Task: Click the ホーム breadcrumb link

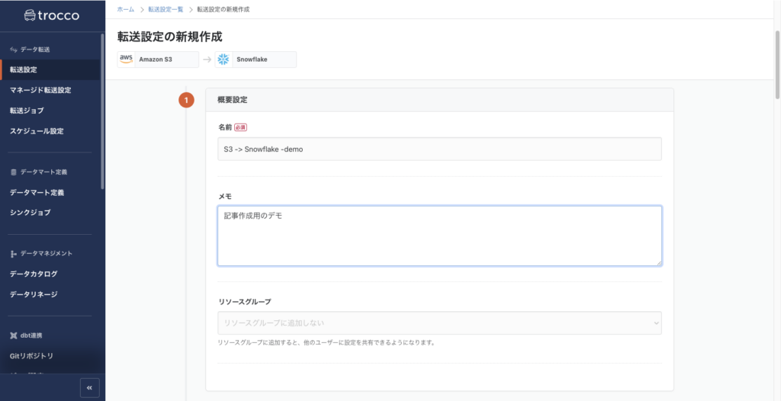Action: pyautogui.click(x=126, y=10)
